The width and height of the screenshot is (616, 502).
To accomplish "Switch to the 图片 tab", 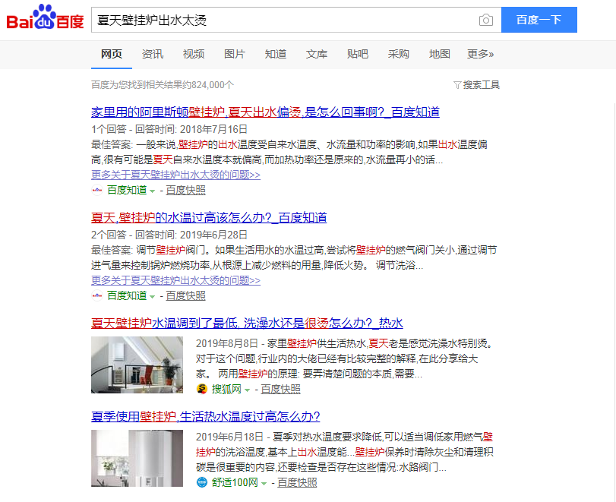I will [x=235, y=54].
